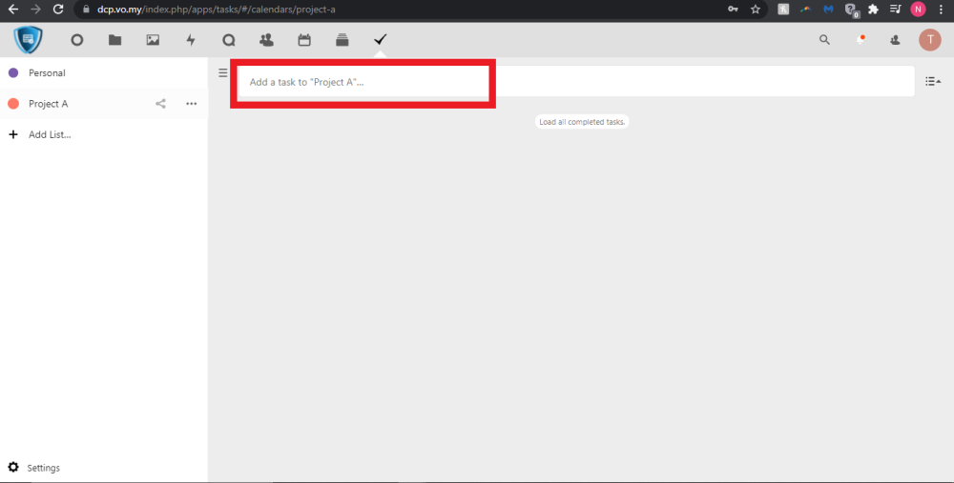Open the Contacts app icon
This screenshot has height=483, width=954.
(x=266, y=40)
